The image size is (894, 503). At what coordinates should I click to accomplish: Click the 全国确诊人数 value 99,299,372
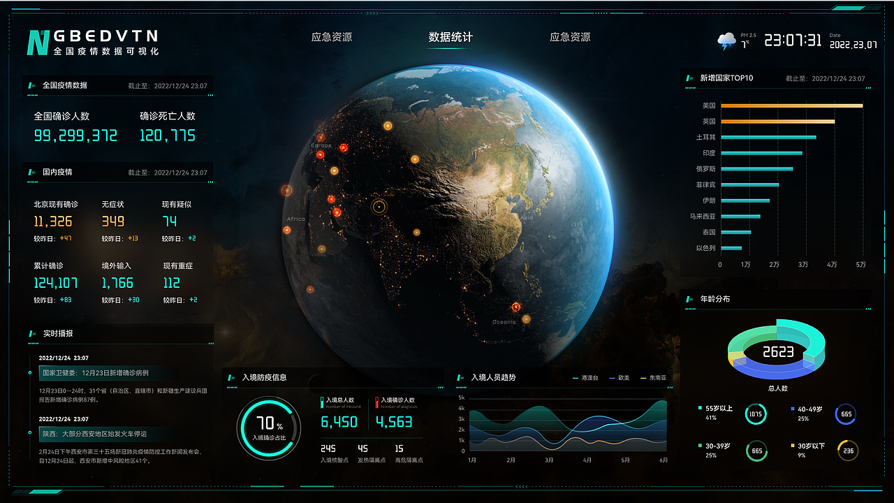coord(75,136)
